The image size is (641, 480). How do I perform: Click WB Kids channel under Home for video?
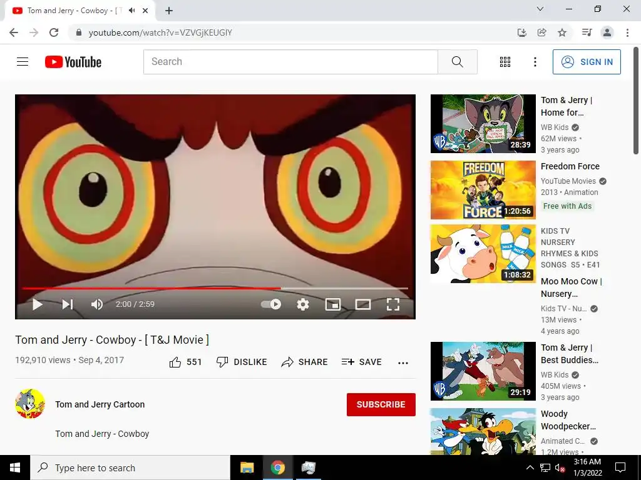click(555, 127)
